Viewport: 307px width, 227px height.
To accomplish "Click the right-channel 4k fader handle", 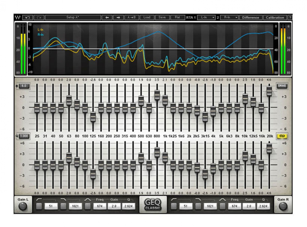I will (x=213, y=168).
